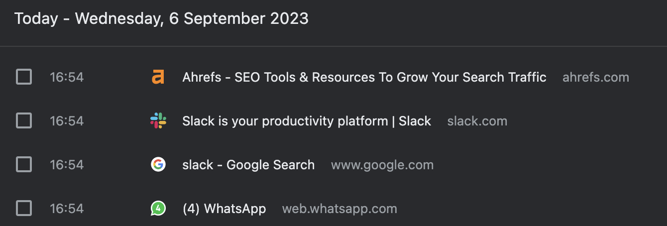Image resolution: width=667 pixels, height=226 pixels.
Task: Click the 16:54 timestamp on the Ahrefs row
Action: (67, 77)
